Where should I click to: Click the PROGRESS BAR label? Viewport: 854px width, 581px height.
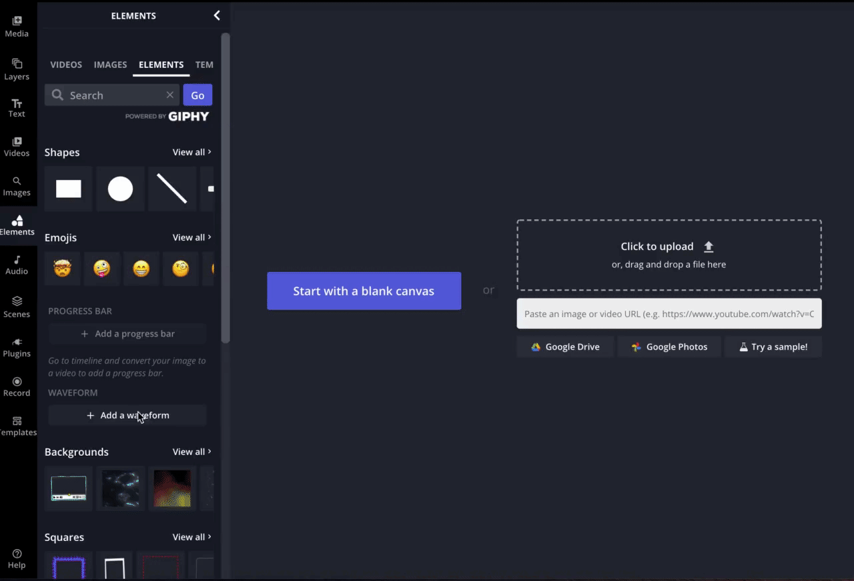coord(80,311)
